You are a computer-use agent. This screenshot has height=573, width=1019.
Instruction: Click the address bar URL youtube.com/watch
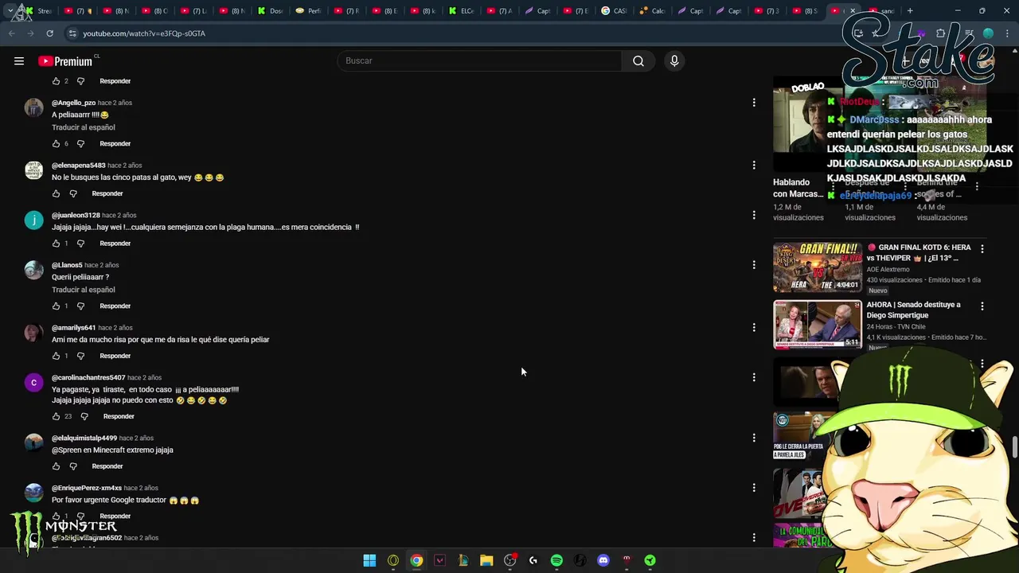(x=144, y=33)
